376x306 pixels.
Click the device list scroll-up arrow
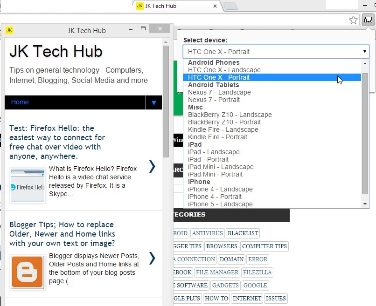[x=365, y=63]
